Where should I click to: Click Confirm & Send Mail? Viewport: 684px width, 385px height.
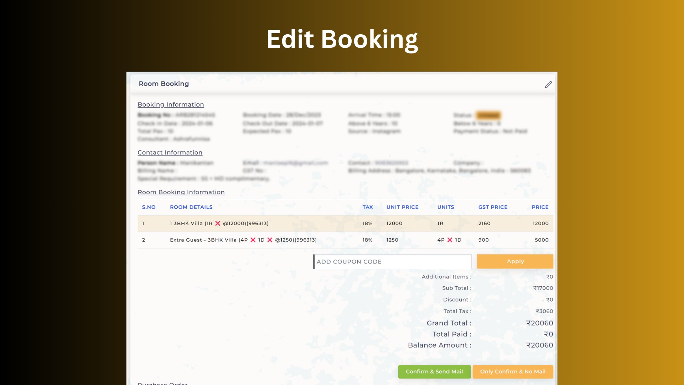click(x=434, y=371)
